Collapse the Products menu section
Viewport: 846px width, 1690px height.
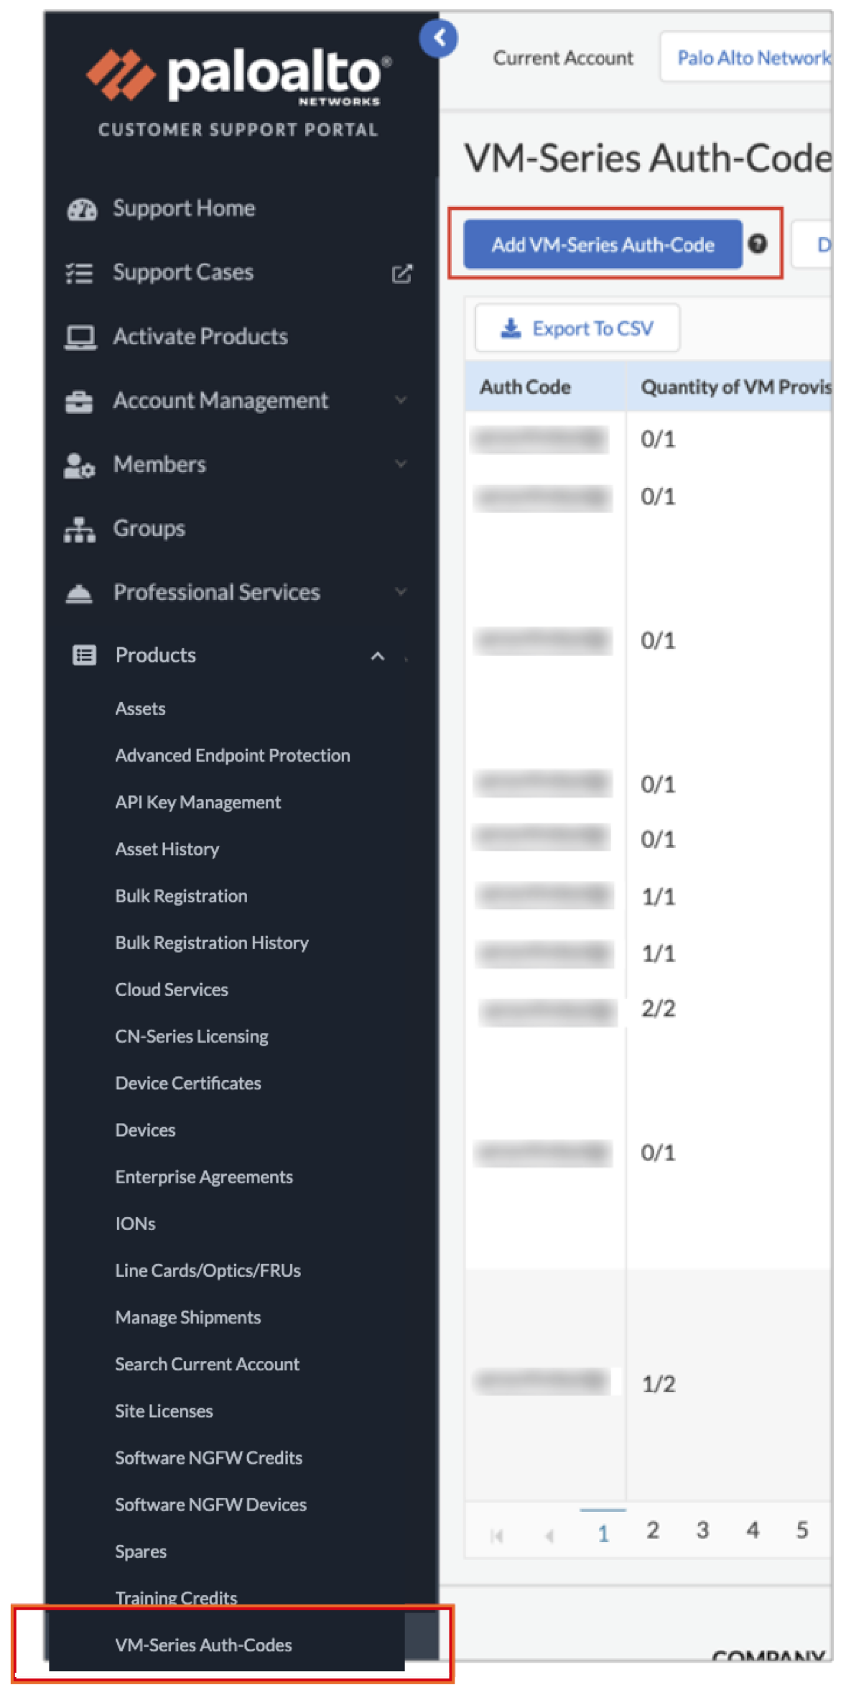[378, 656]
